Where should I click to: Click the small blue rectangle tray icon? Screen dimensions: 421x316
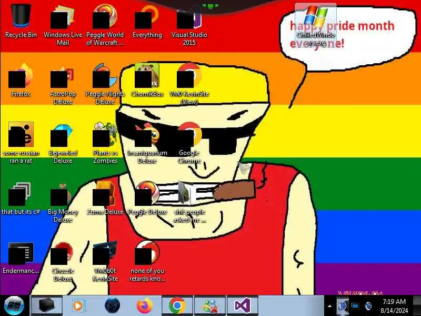point(355,306)
